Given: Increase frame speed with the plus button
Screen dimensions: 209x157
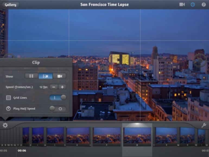Looking at the screenshot, I should pos(62,87).
